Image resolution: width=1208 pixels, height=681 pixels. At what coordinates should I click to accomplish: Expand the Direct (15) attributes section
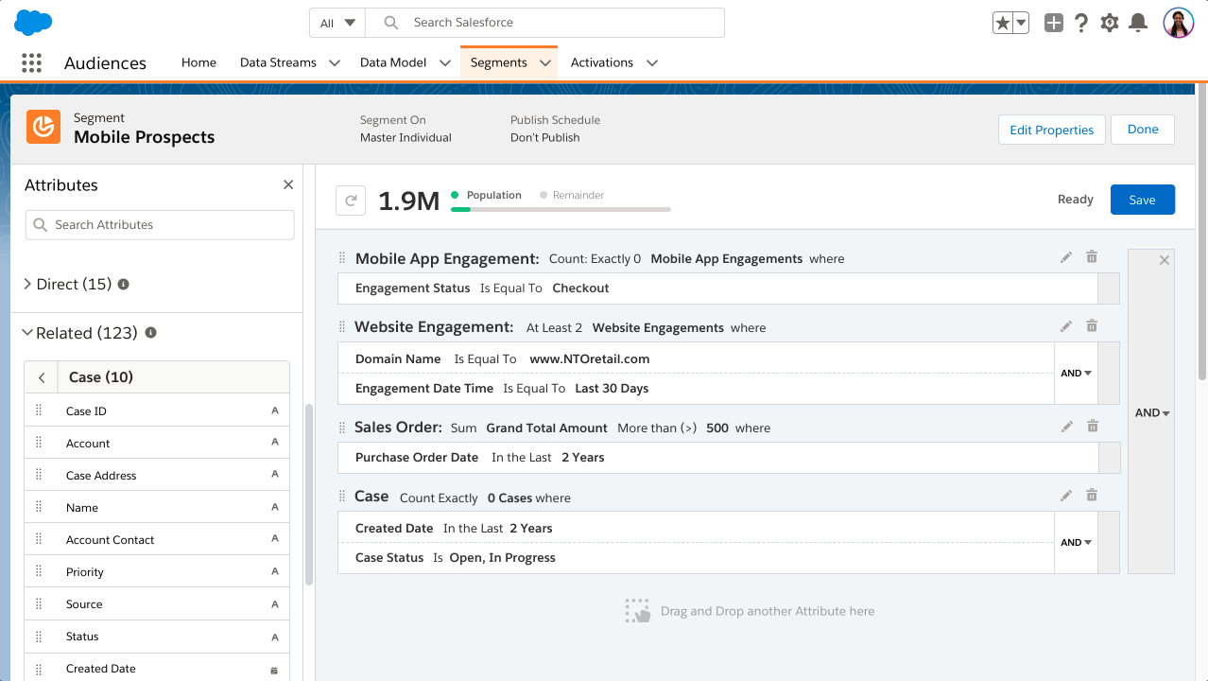(x=27, y=284)
